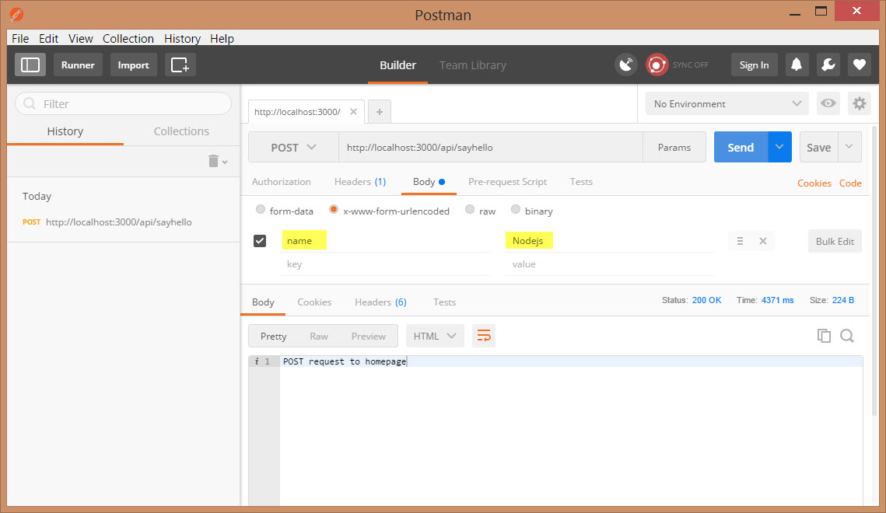Select x-www-form-urlencoded radio option
This screenshot has width=886, height=513.
coord(334,209)
